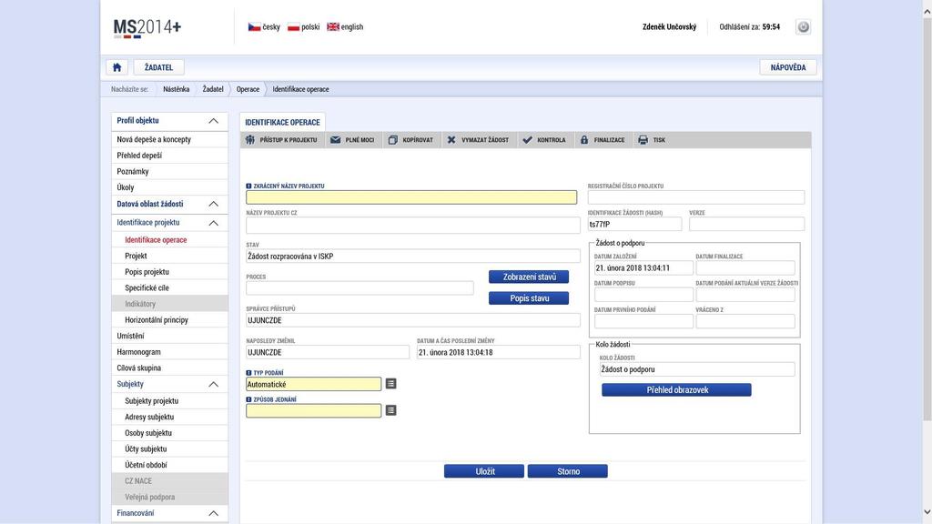The image size is (932, 524).
Task: Collapse Profil objektu section
Action: pyautogui.click(x=213, y=121)
